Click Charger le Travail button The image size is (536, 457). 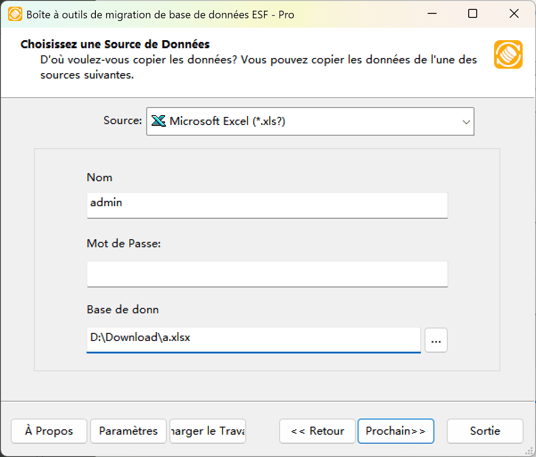tap(207, 431)
